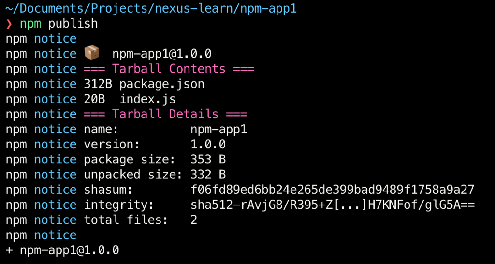The width and height of the screenshot is (495, 264).
Task: Click npm-app1@1.0.0 beside the package emoji
Action: point(162,53)
